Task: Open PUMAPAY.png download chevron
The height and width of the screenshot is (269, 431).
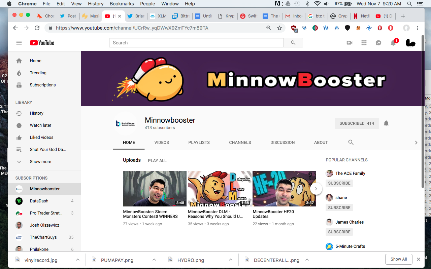Action: pos(154,260)
